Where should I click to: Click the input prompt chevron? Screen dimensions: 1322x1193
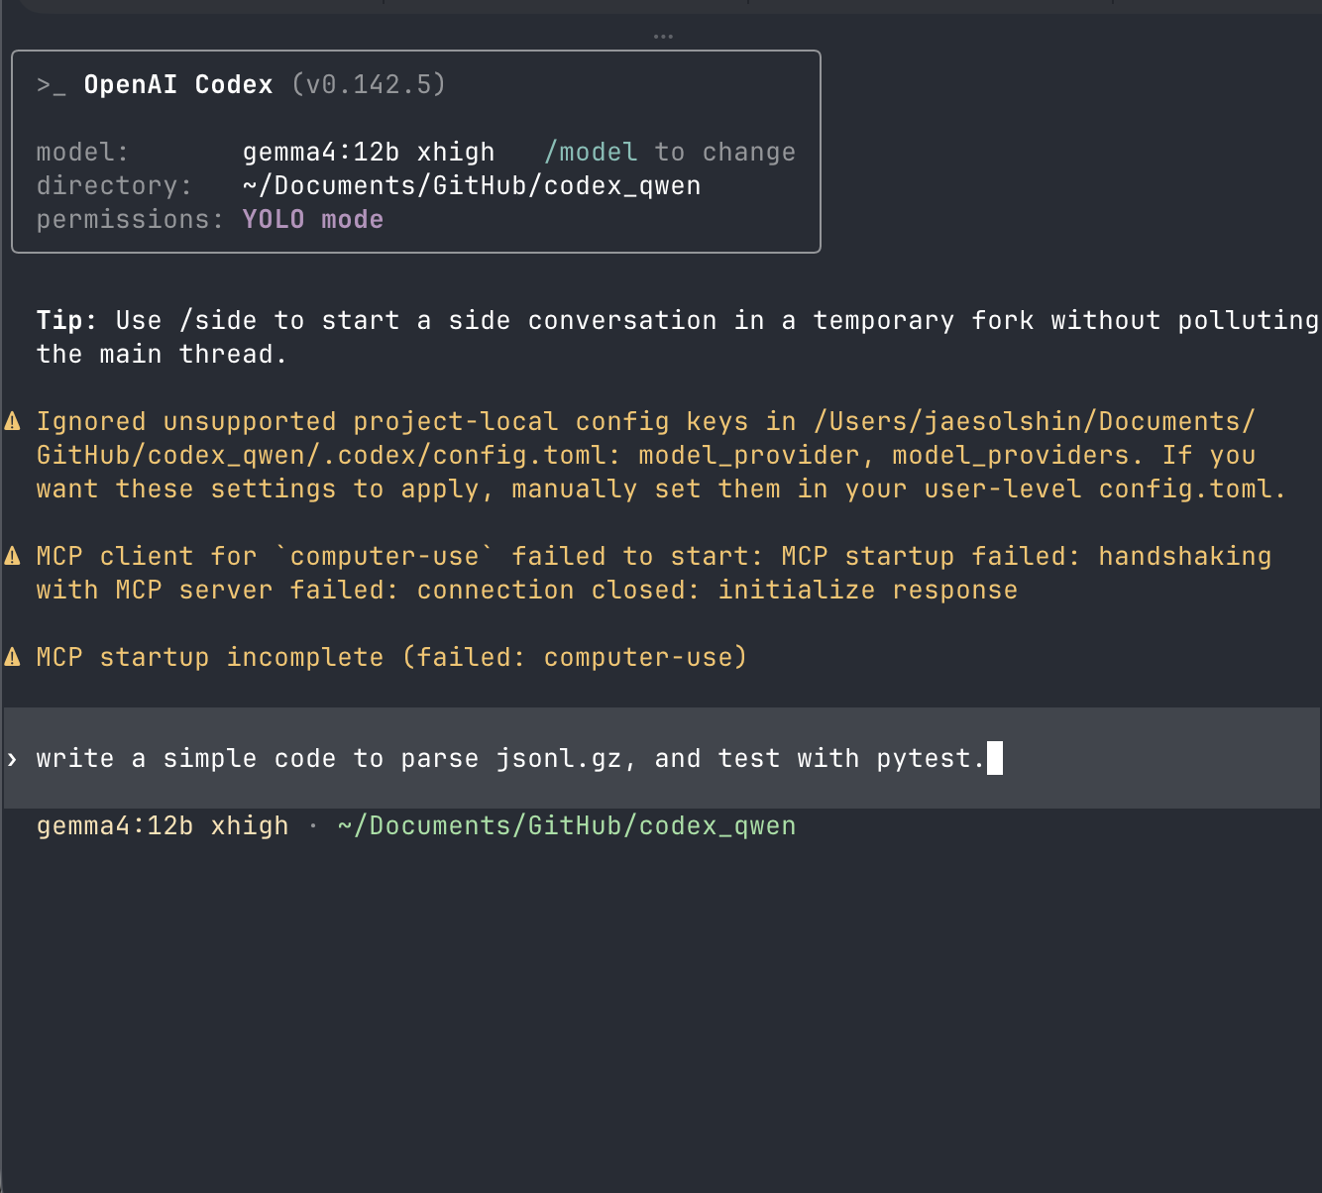coord(12,759)
